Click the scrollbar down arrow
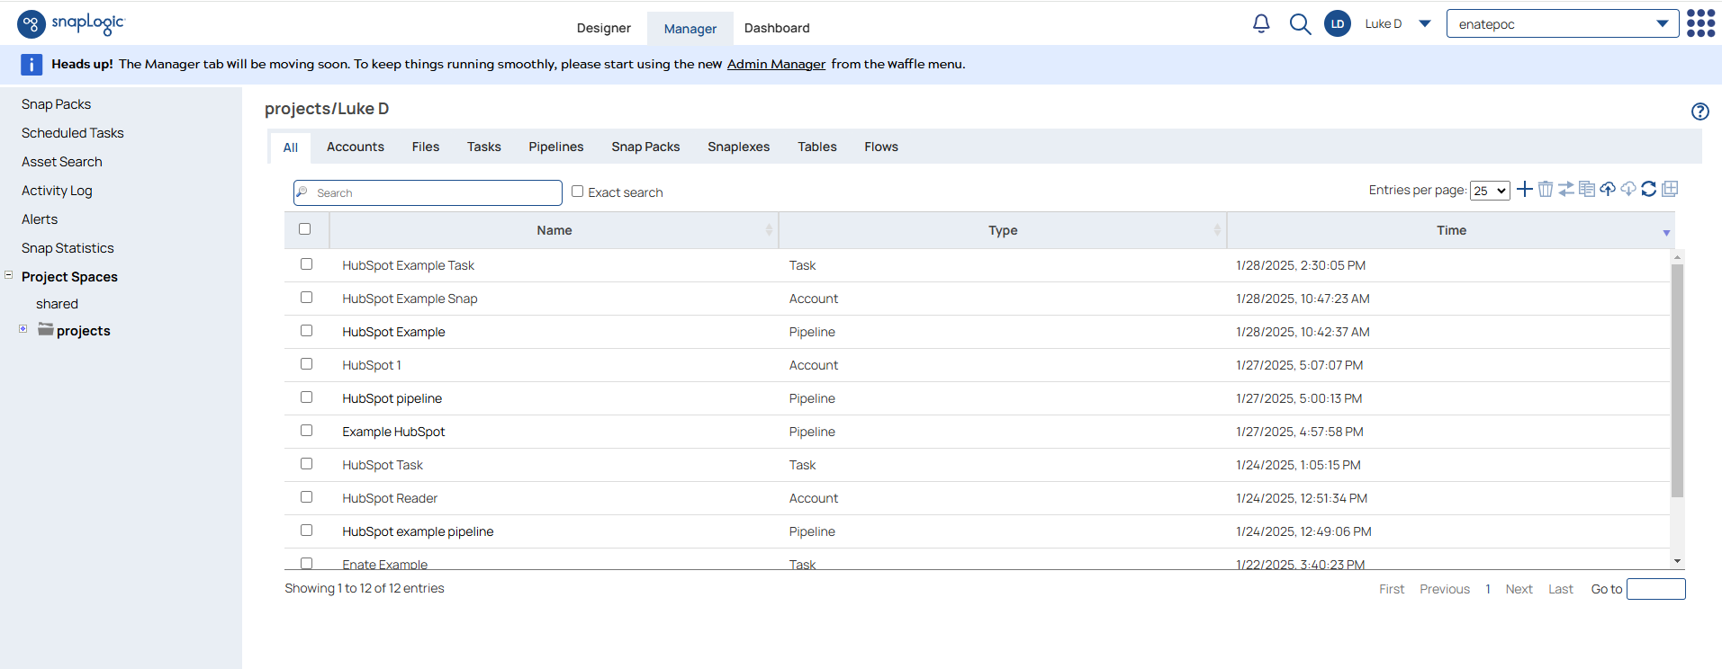 click(x=1677, y=561)
